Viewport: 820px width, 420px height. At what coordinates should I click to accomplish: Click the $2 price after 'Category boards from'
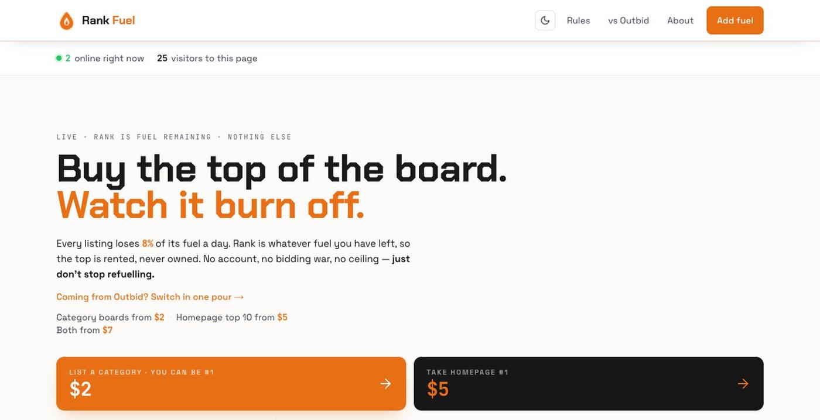point(159,317)
